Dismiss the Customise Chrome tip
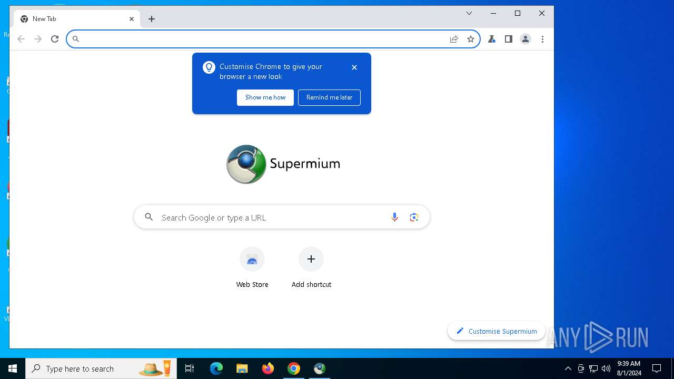 click(x=354, y=67)
